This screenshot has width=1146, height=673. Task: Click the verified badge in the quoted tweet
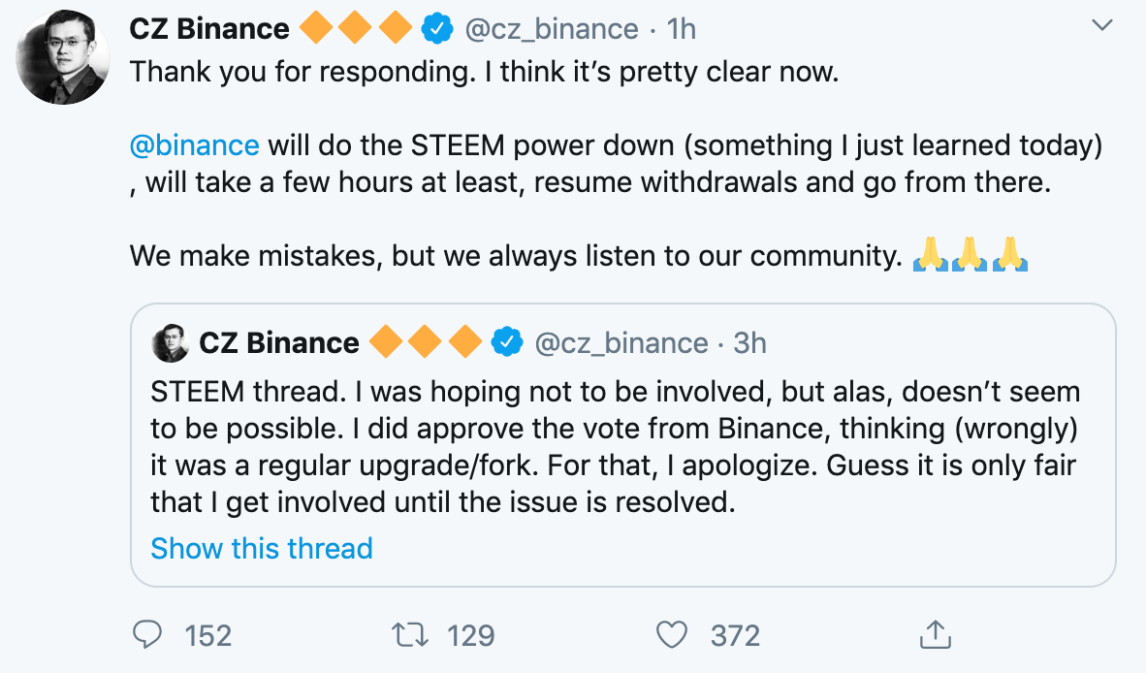pyautogui.click(x=507, y=342)
